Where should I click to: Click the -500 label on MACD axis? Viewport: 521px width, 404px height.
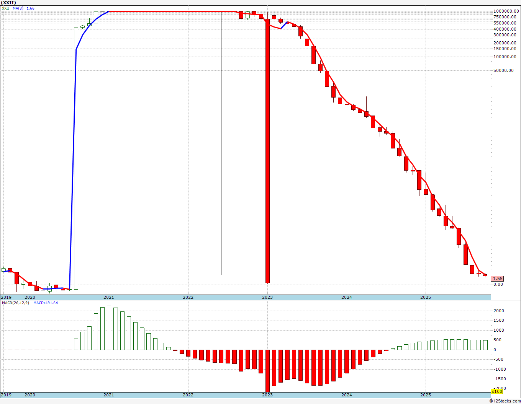point(498,359)
